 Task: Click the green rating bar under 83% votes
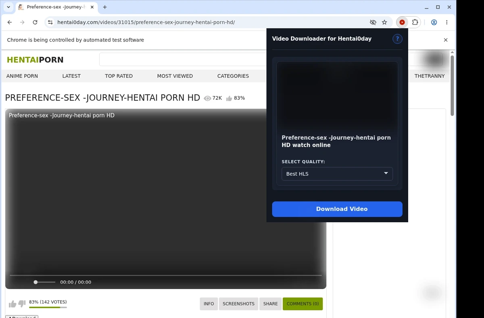tap(48, 308)
